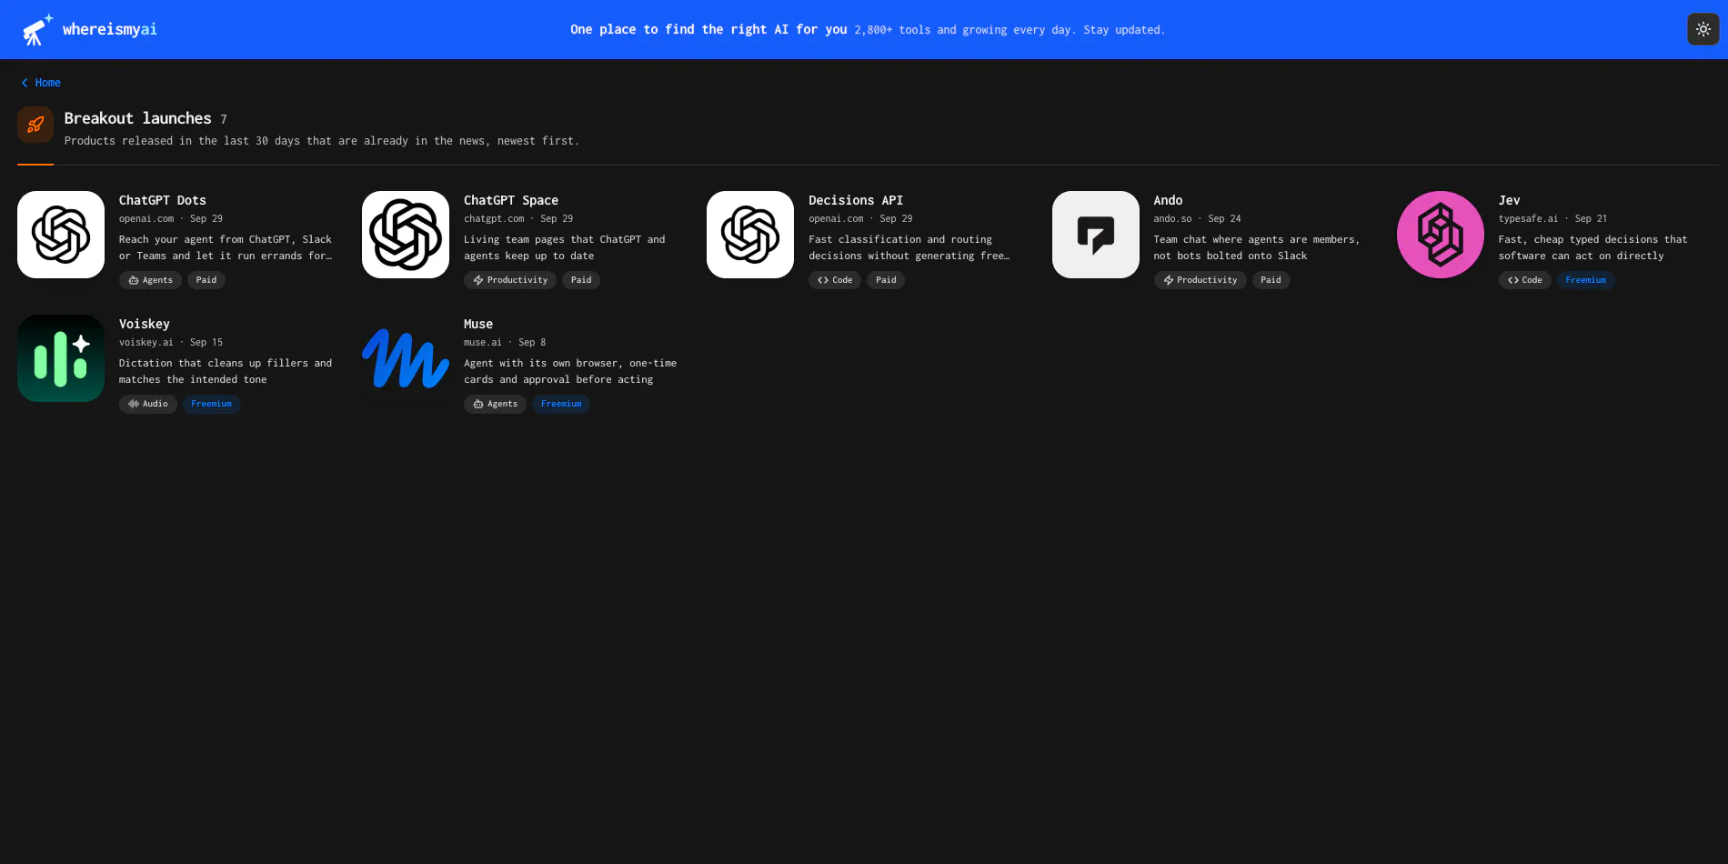
Task: Click the ChatGPT Space title
Action: click(x=511, y=200)
